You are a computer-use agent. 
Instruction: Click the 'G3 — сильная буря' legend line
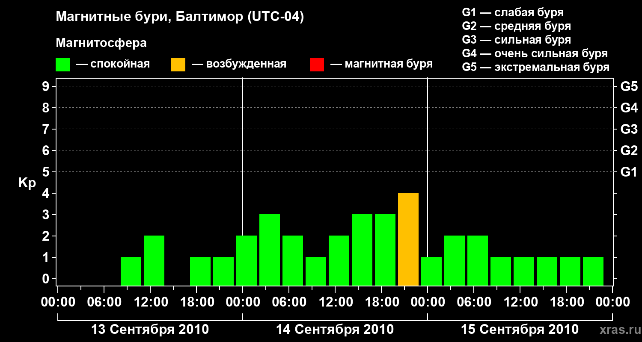[x=516, y=40]
